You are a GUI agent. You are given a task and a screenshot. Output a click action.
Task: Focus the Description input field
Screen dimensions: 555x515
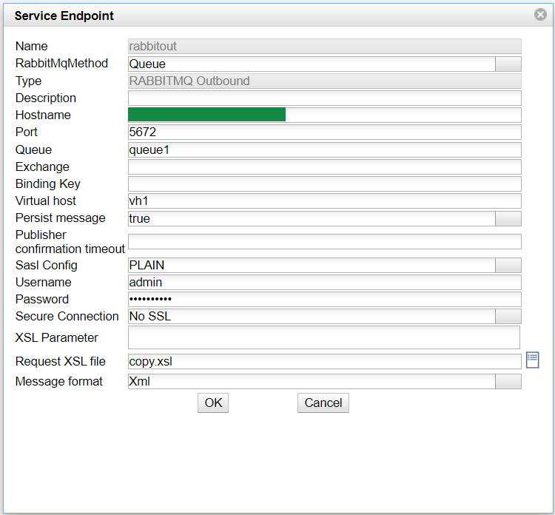[x=325, y=98]
